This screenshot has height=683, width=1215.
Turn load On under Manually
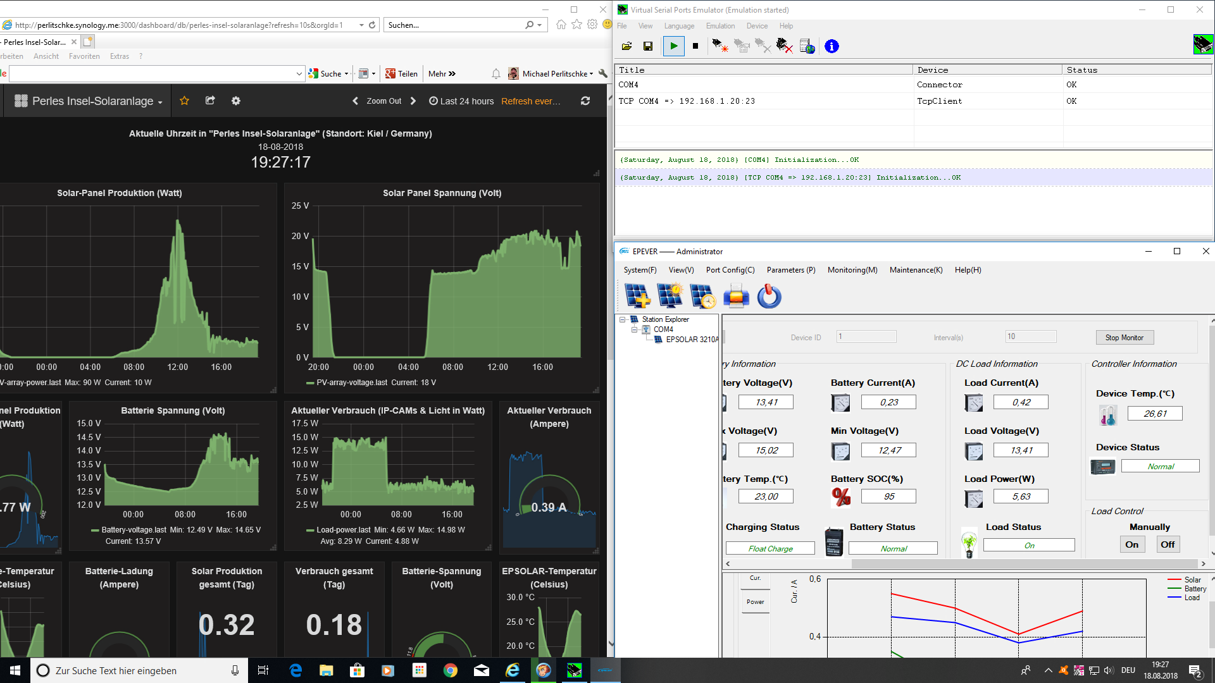[x=1131, y=545]
